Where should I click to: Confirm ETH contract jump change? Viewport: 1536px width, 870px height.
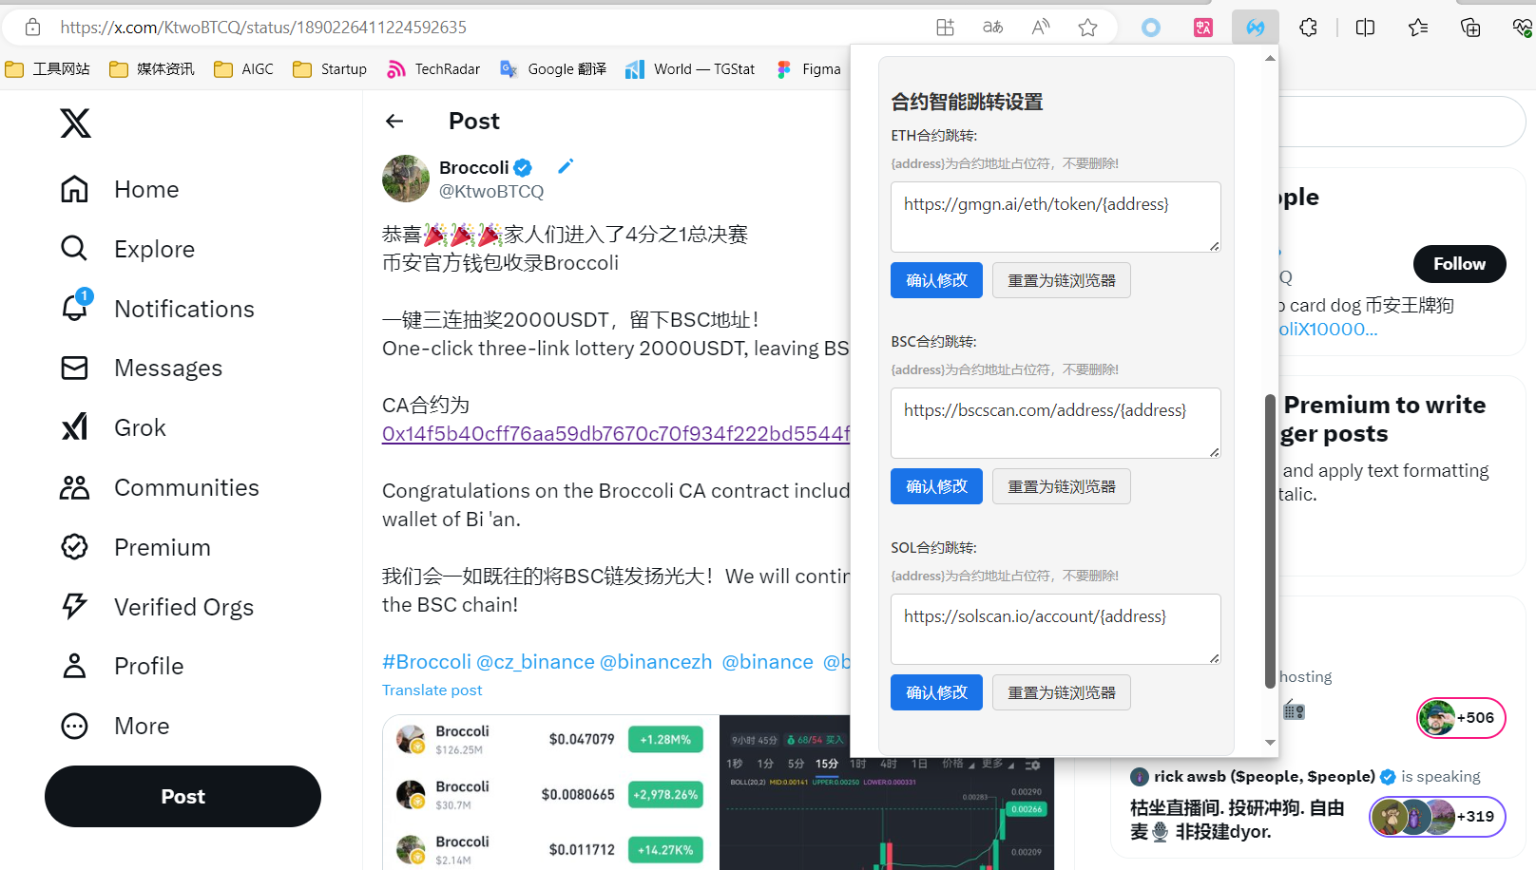(936, 280)
